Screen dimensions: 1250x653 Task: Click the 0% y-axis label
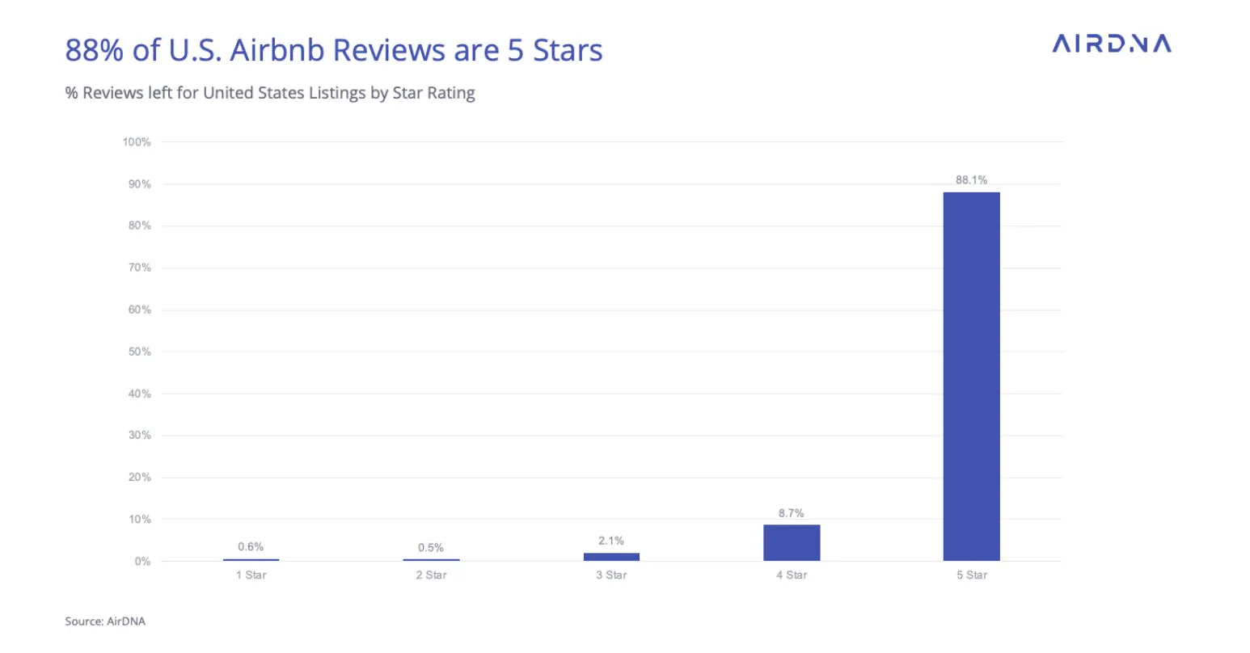pyautogui.click(x=143, y=562)
